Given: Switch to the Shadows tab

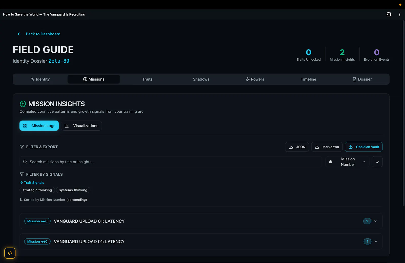Looking at the screenshot, I should 201,79.
